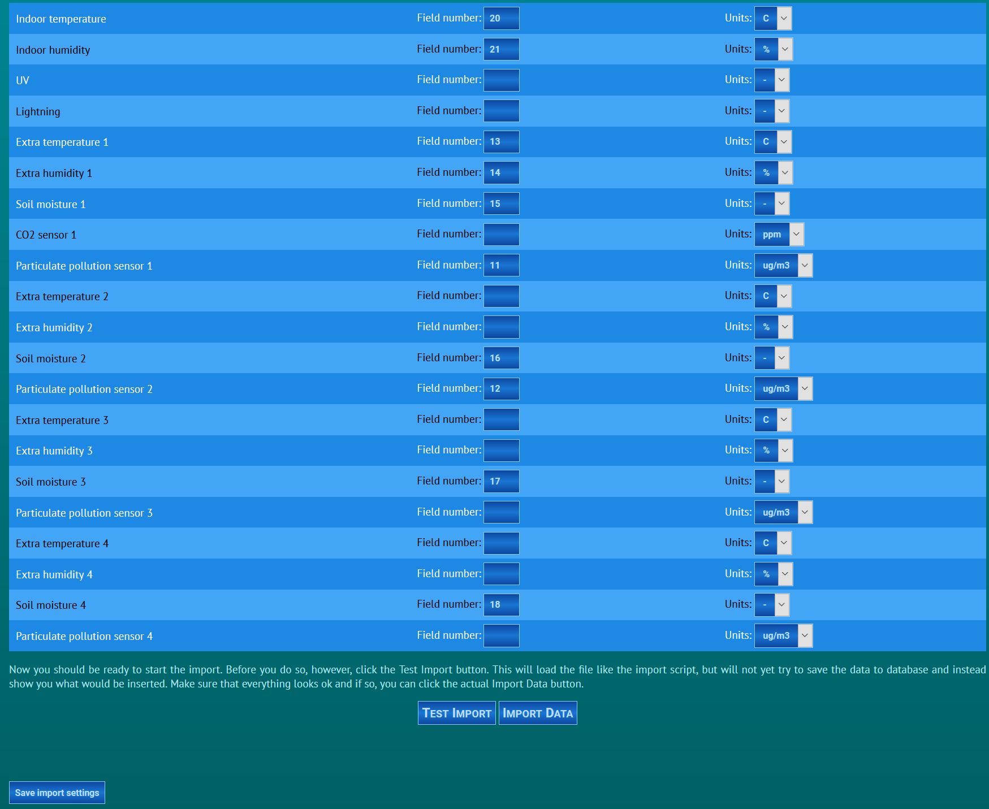Image resolution: width=989 pixels, height=809 pixels.
Task: Open Extra humidity 2 units dropdown
Action: (x=774, y=327)
